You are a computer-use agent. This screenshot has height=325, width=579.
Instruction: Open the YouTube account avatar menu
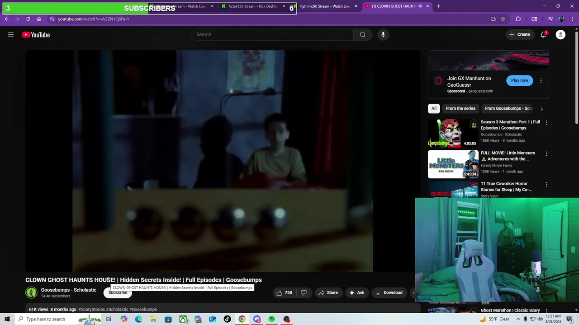click(x=560, y=35)
